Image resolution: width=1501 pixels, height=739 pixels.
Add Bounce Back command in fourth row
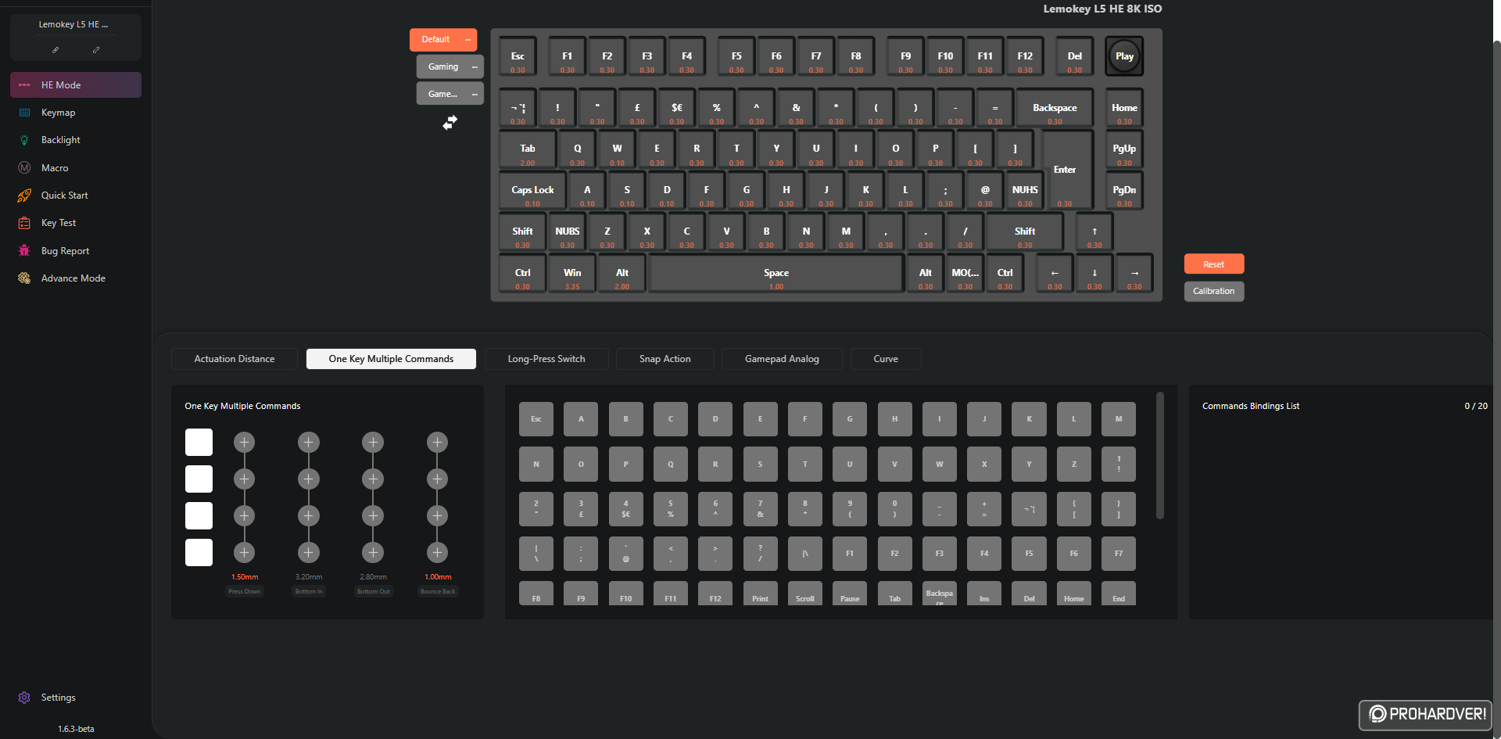point(437,552)
